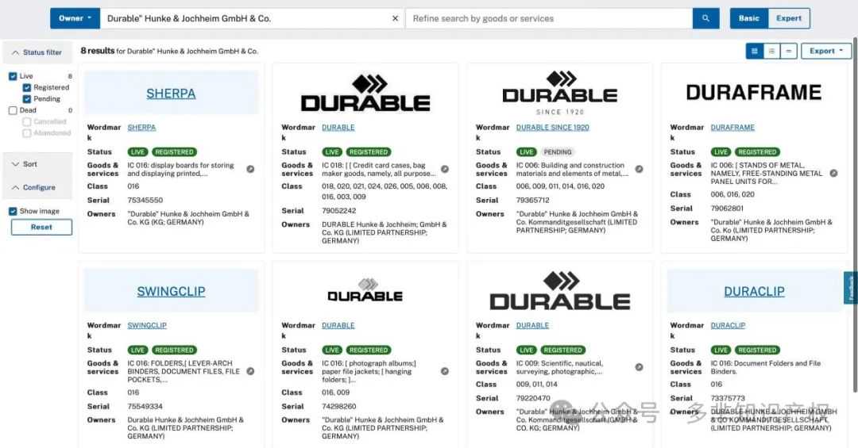Click the DURAFRAME logo image
Viewport: 858px width, 448px height.
[754, 92]
